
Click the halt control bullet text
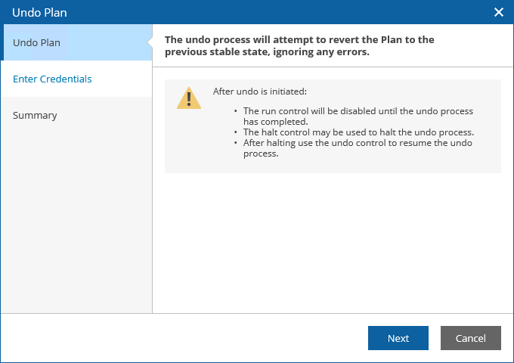[358, 132]
